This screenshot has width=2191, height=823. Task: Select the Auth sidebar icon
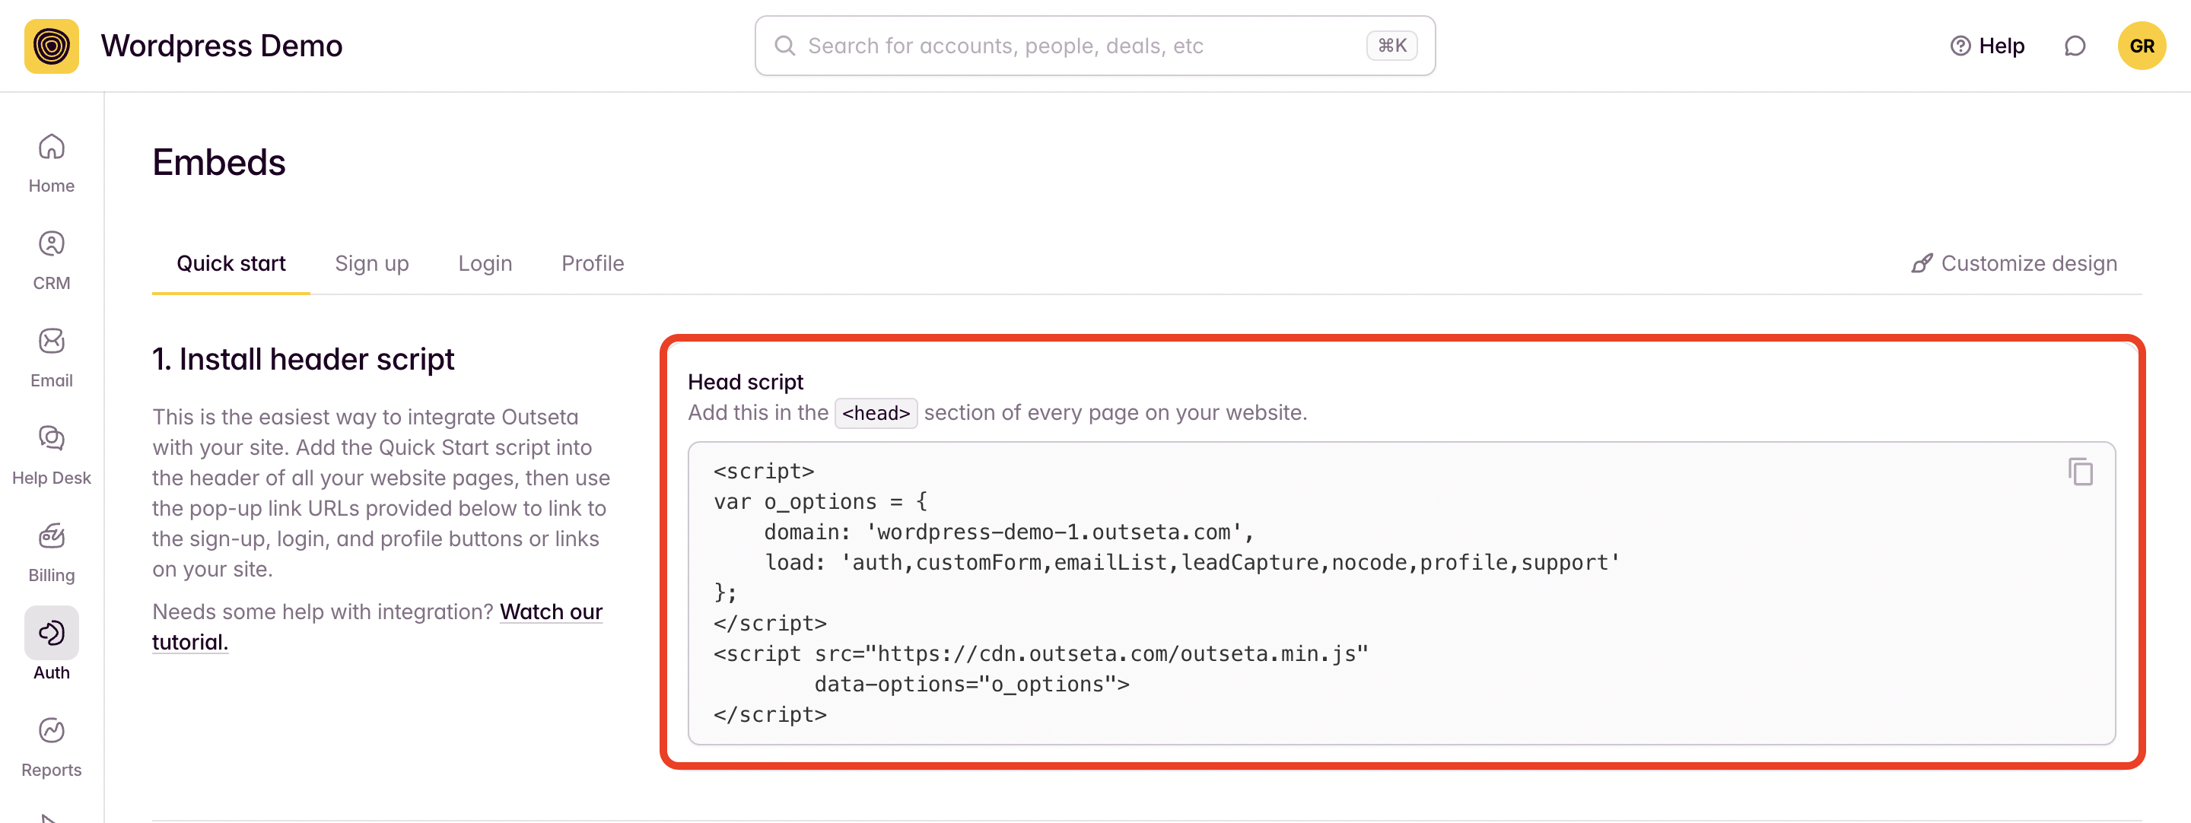click(51, 634)
